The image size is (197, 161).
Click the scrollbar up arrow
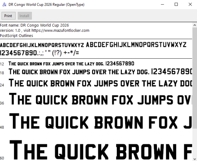point(195,25)
